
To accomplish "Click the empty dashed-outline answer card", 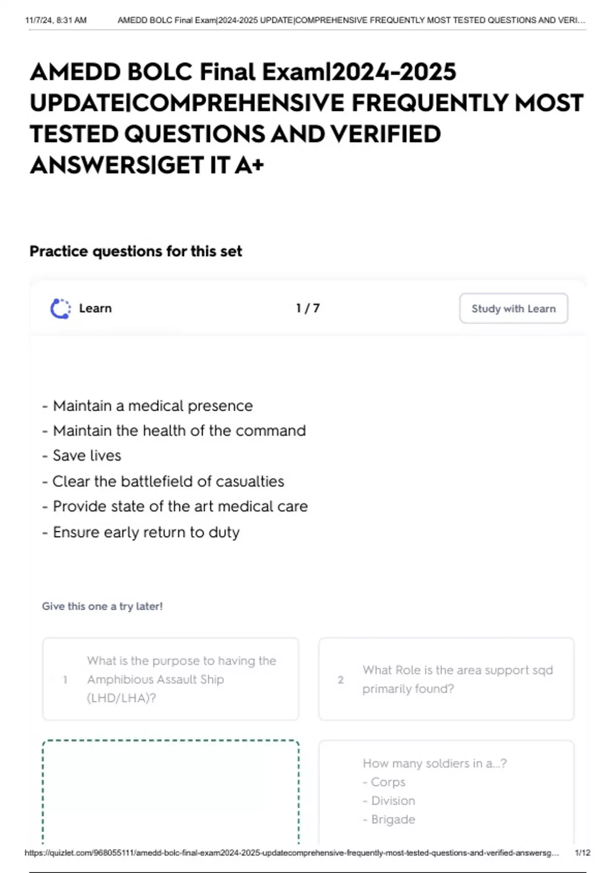I will click(x=170, y=791).
